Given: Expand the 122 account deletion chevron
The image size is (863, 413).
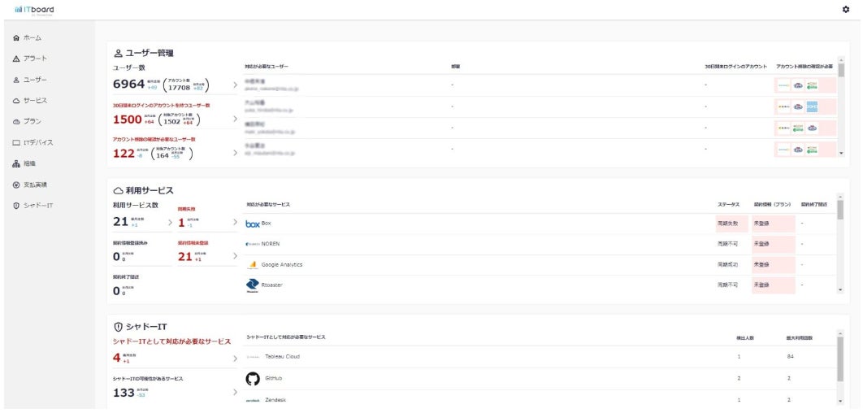Looking at the screenshot, I should tap(235, 153).
